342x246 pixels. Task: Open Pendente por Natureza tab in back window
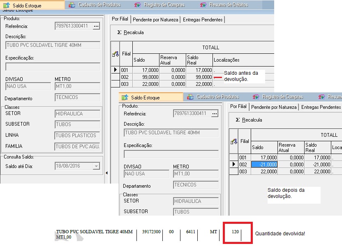click(x=155, y=20)
